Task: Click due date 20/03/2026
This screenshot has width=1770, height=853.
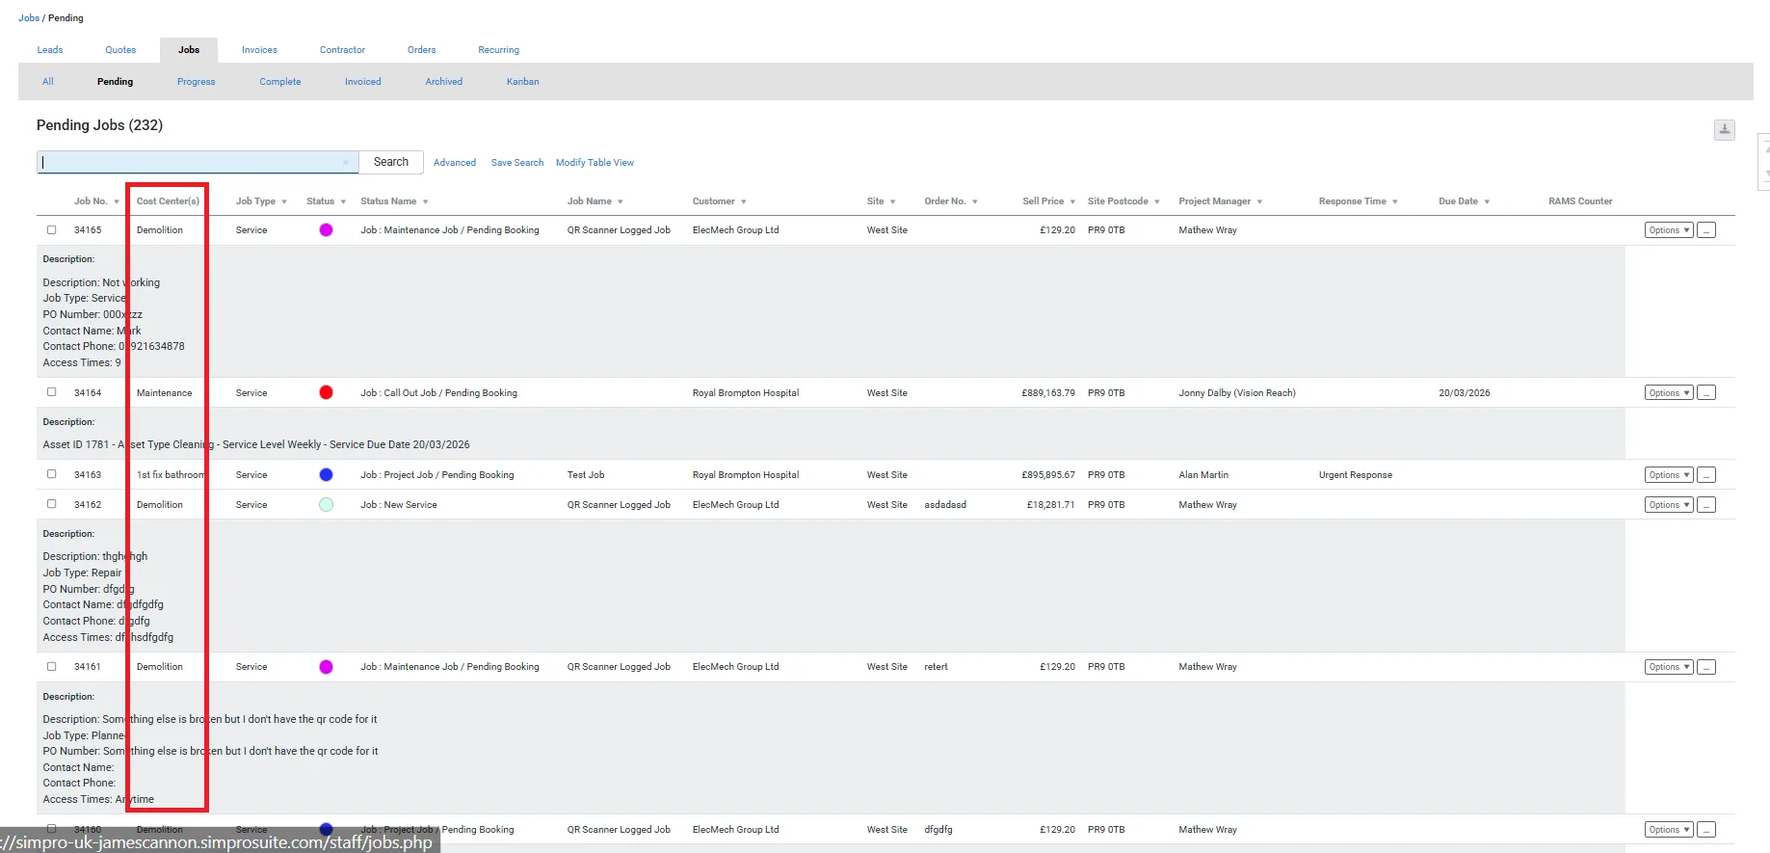Action: pyautogui.click(x=1464, y=393)
